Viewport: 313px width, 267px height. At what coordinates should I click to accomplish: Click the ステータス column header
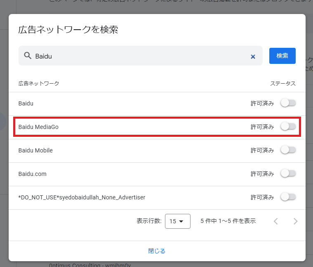pyautogui.click(x=283, y=83)
